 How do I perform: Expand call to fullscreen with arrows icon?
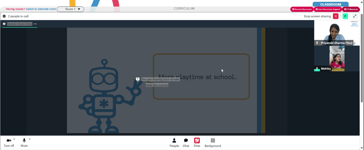[355, 16]
